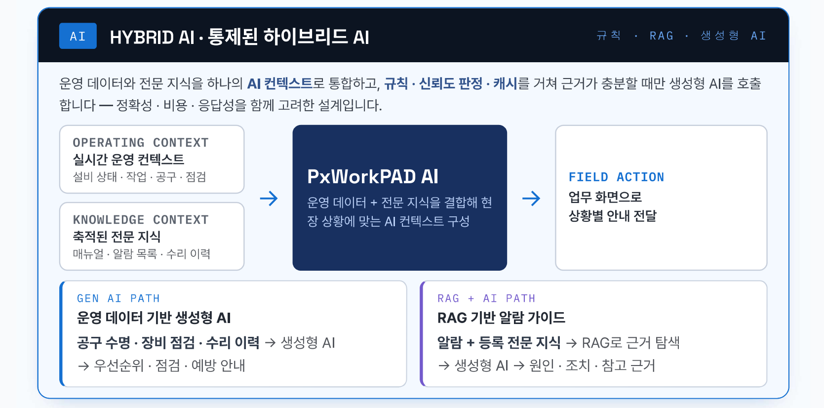The image size is (824, 408).
Task: Select the "업무 화면으로 상황별 안내 전달" text
Action: click(613, 206)
